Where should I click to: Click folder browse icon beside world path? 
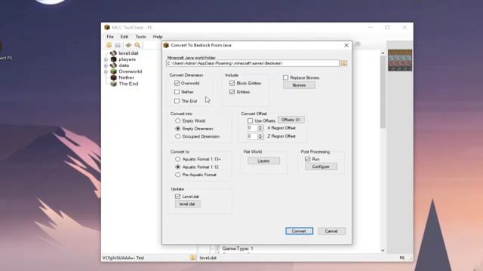(x=344, y=63)
